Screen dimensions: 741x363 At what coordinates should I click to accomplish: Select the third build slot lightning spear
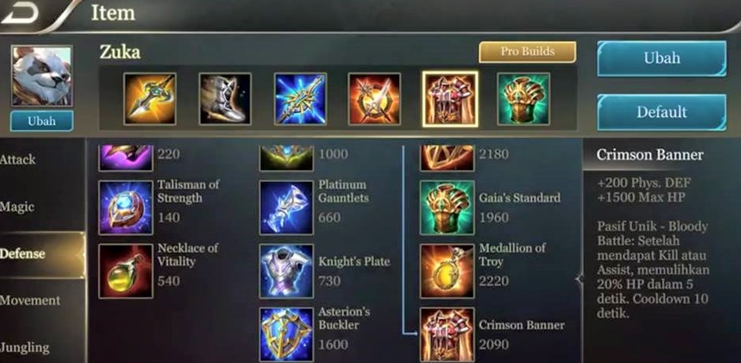tap(300, 99)
